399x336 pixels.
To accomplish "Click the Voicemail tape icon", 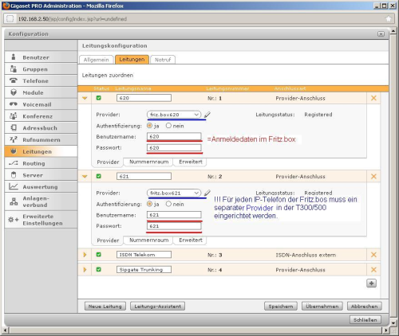I will (x=14, y=104).
